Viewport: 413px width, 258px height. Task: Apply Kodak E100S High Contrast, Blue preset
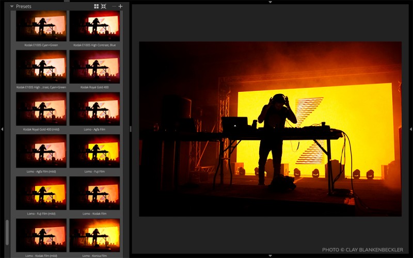click(x=94, y=27)
